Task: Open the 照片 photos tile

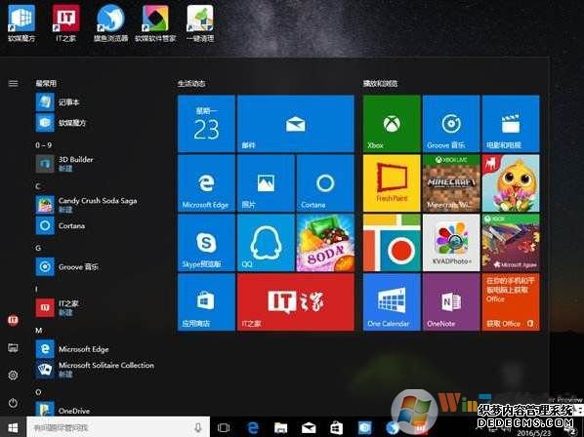Action: pos(266,183)
